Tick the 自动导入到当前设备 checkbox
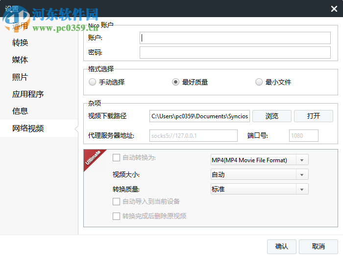The image size is (343, 259). click(116, 201)
